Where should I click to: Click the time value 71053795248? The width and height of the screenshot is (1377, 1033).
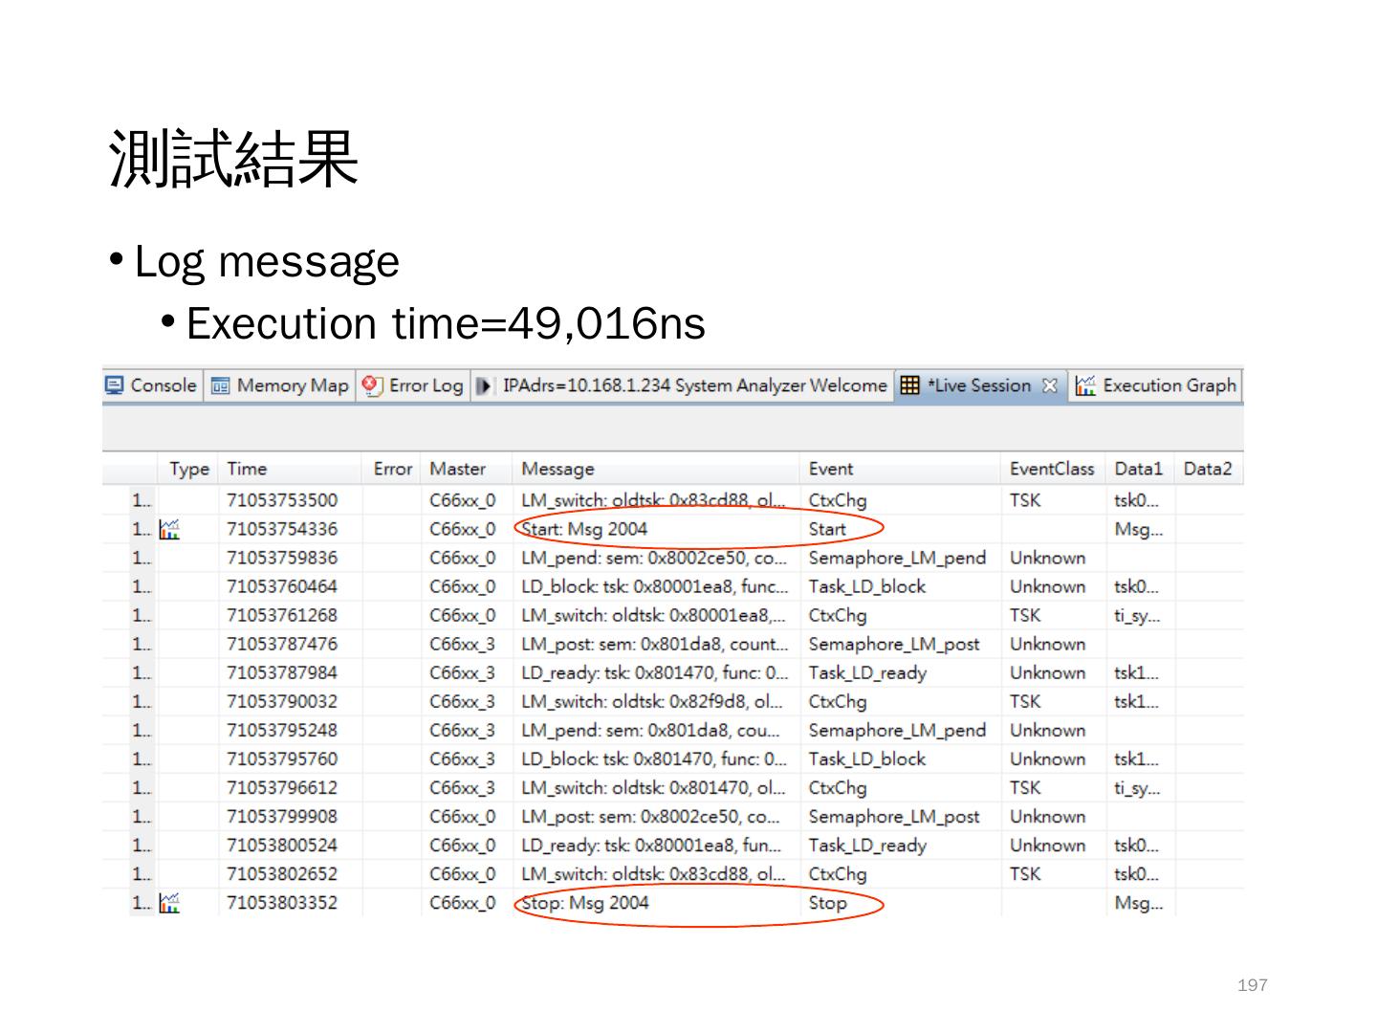(282, 730)
